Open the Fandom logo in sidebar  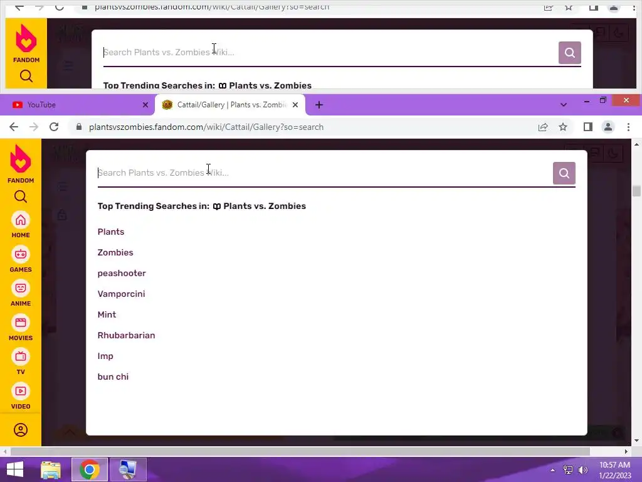click(x=21, y=164)
